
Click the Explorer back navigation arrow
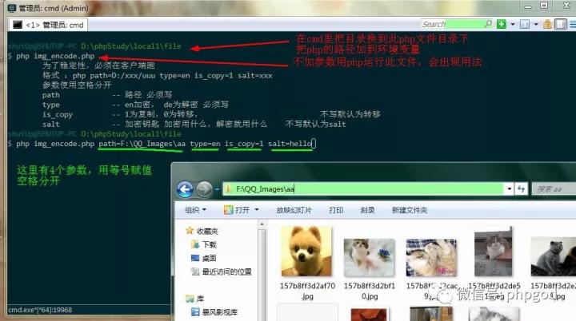[185, 189]
